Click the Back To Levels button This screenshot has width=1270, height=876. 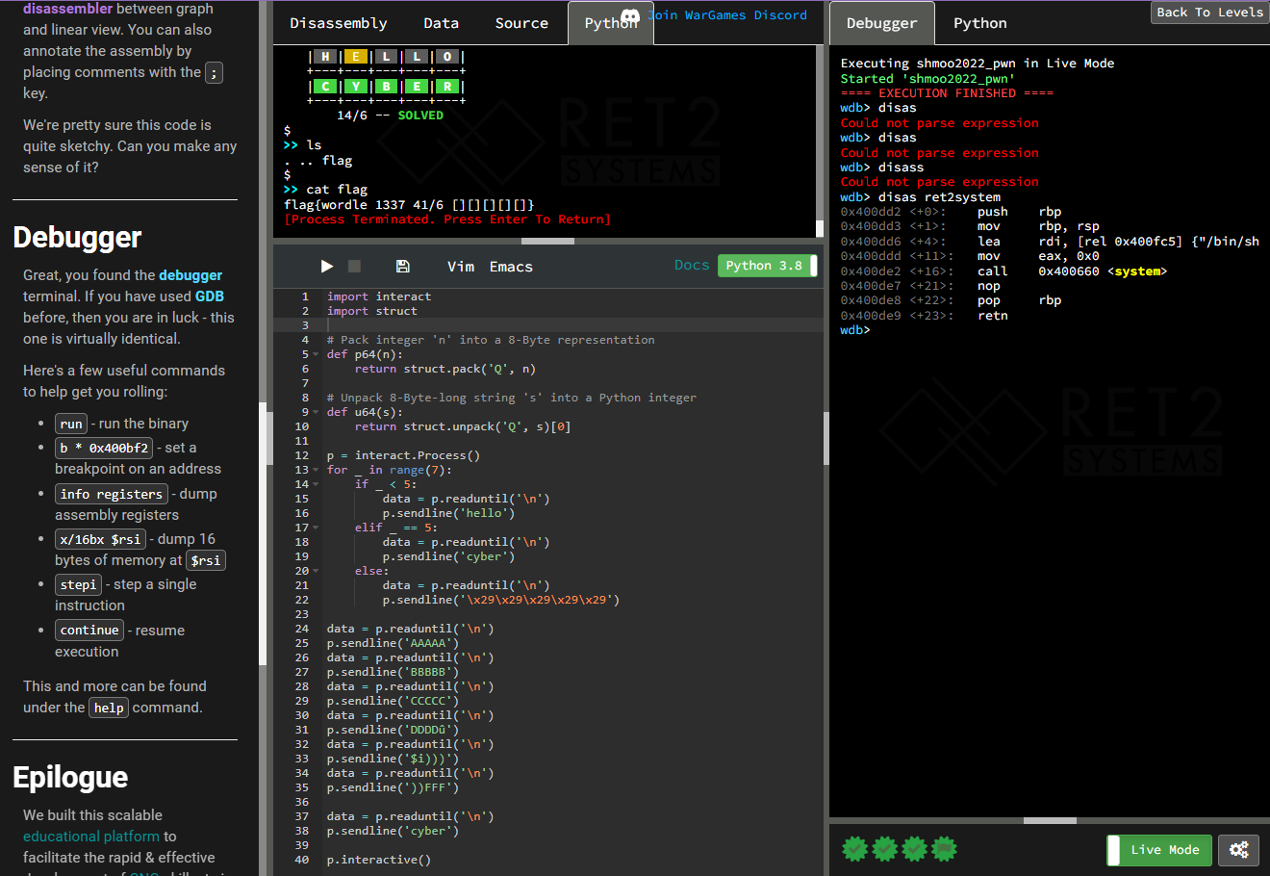click(x=1209, y=13)
